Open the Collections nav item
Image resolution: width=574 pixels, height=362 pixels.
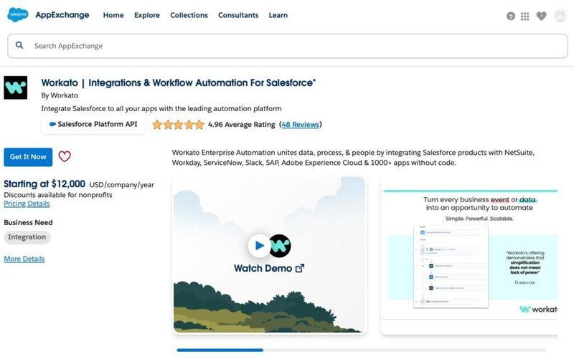[x=189, y=15]
